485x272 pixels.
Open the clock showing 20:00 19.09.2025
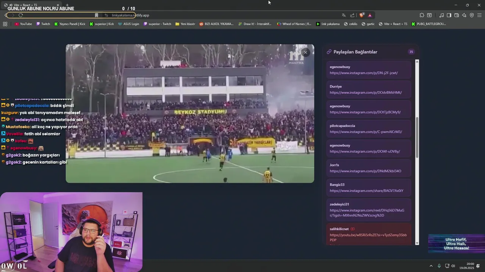[467, 266]
